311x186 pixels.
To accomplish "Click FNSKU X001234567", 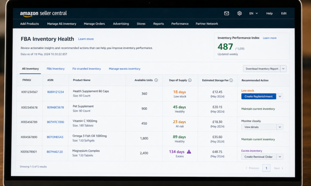I will (x=30, y=92).
